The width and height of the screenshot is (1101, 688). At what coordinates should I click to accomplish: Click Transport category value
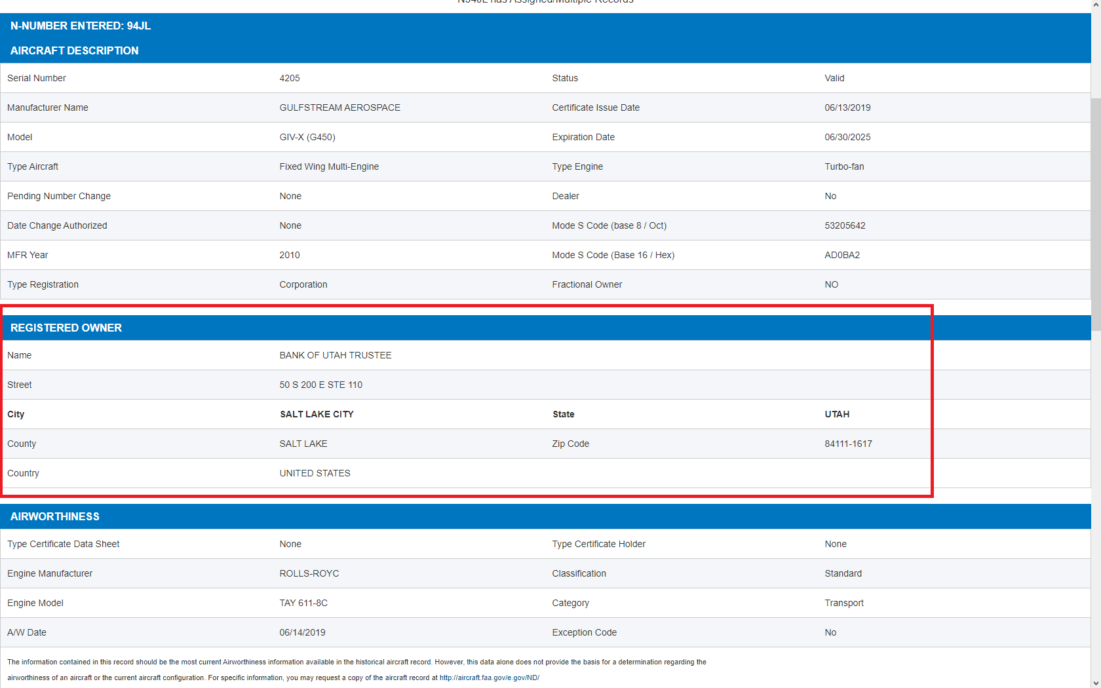(844, 603)
